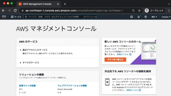The image size is (171, 96).
Task: Open a new tab with plus icon
Action: 65,4
